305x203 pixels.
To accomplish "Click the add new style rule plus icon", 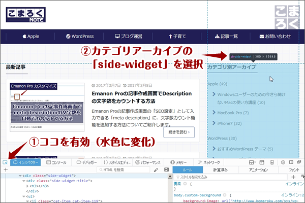I will tap(293, 177).
